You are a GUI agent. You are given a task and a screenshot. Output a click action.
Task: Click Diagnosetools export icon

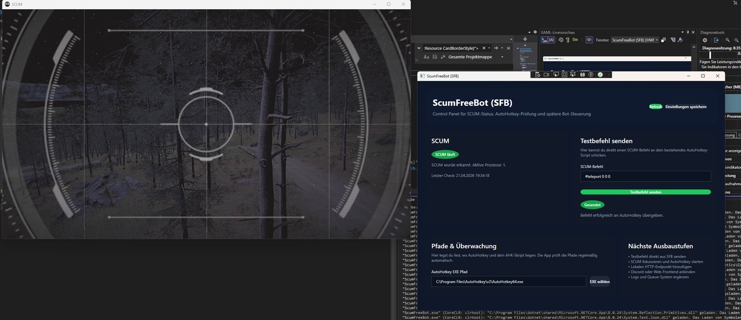tap(716, 40)
